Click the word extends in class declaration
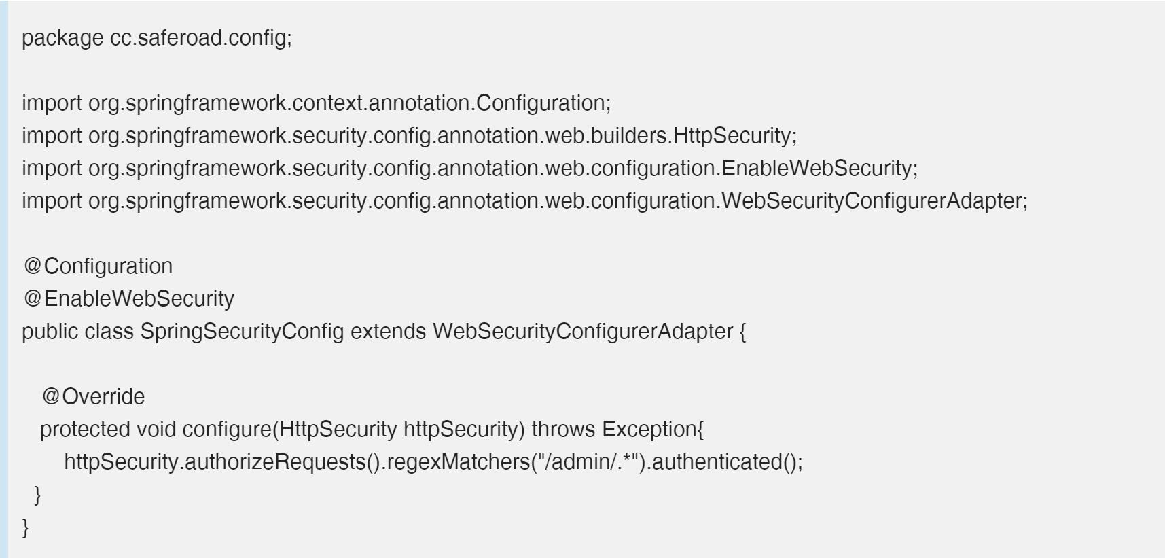Viewport: 1165px width, 558px height. click(388, 332)
